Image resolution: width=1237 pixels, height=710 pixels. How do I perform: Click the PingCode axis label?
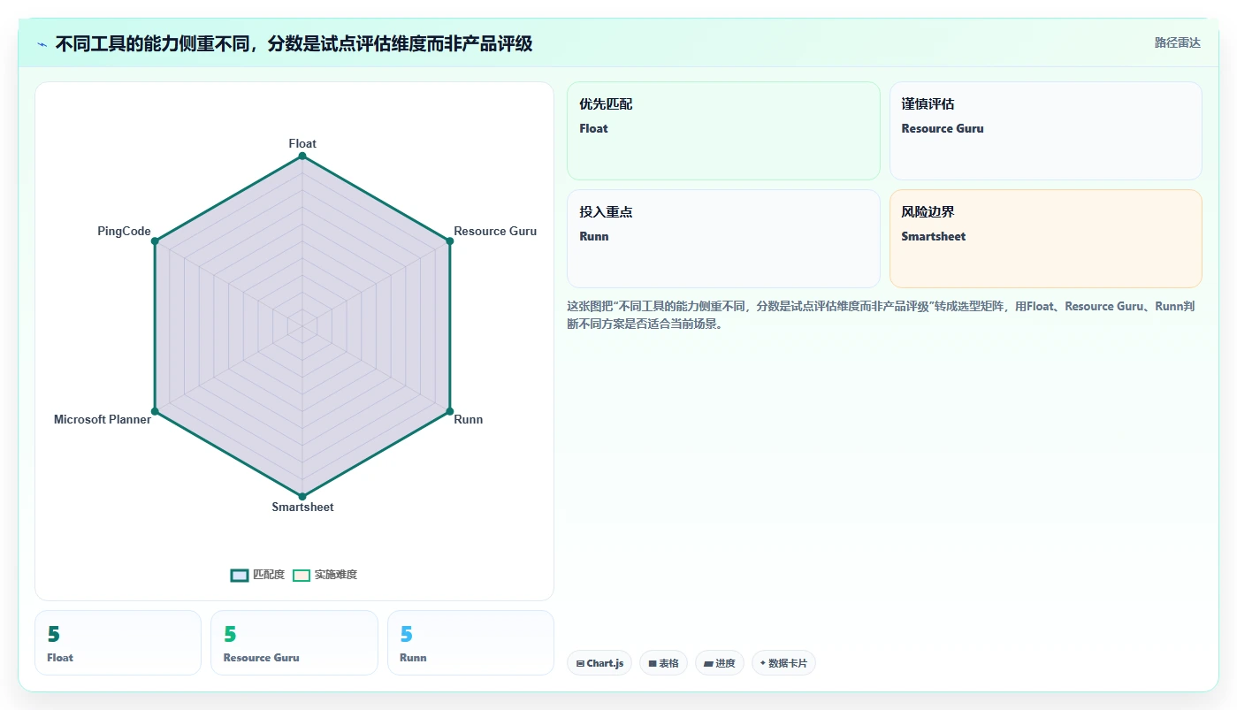124,231
